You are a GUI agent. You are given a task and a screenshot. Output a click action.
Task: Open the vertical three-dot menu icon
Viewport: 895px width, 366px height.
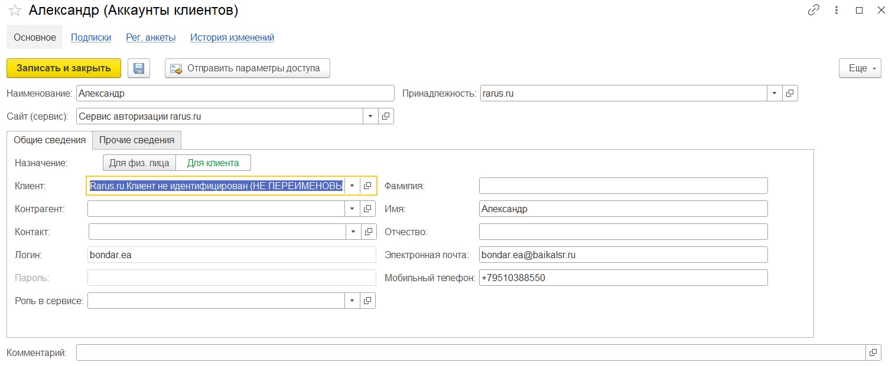coord(837,10)
